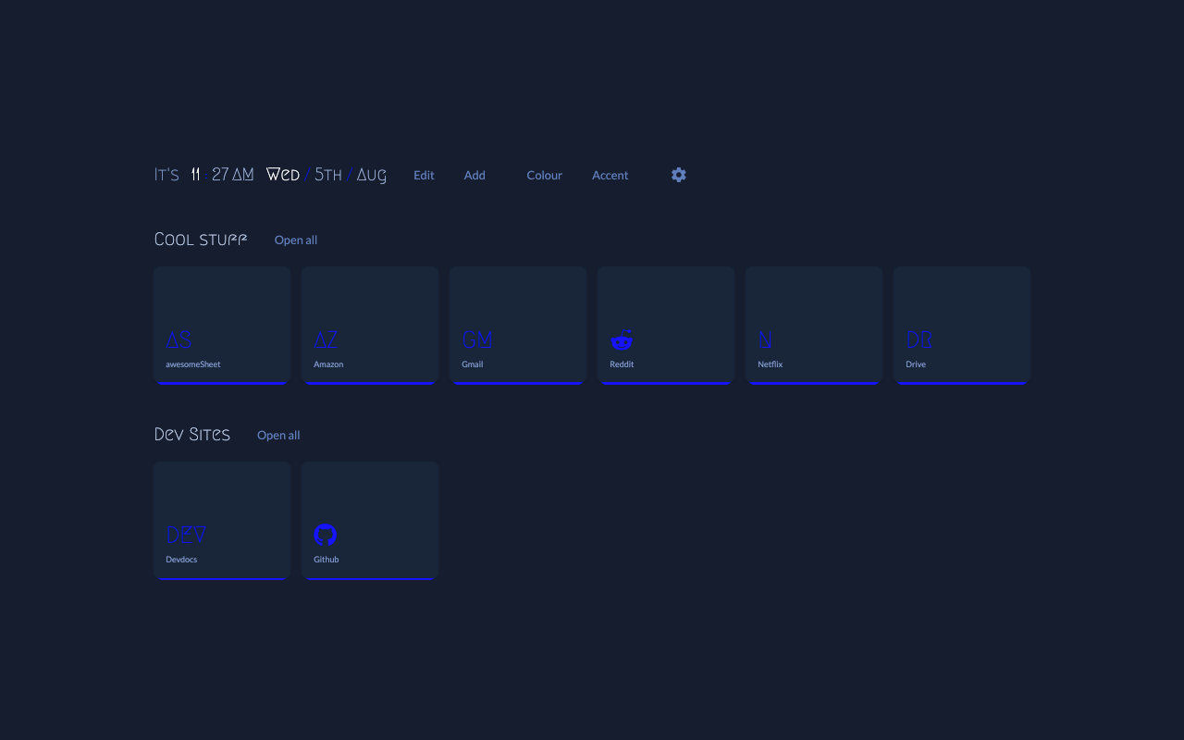1184x740 pixels.
Task: Open the settings gear icon
Action: point(678,174)
